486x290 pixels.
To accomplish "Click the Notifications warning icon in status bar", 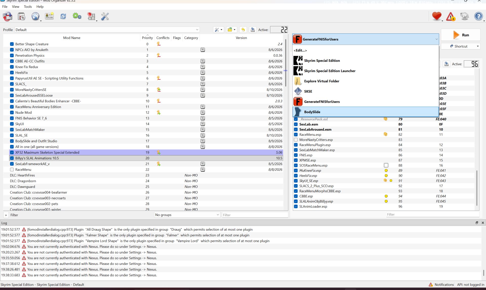I will tap(431, 285).
